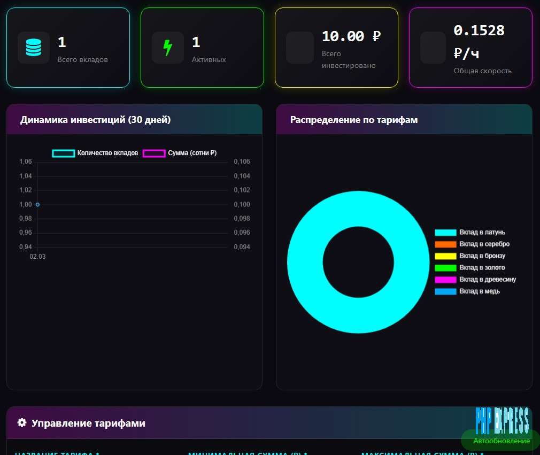Click the database stack icon for total deposits

coord(33,48)
